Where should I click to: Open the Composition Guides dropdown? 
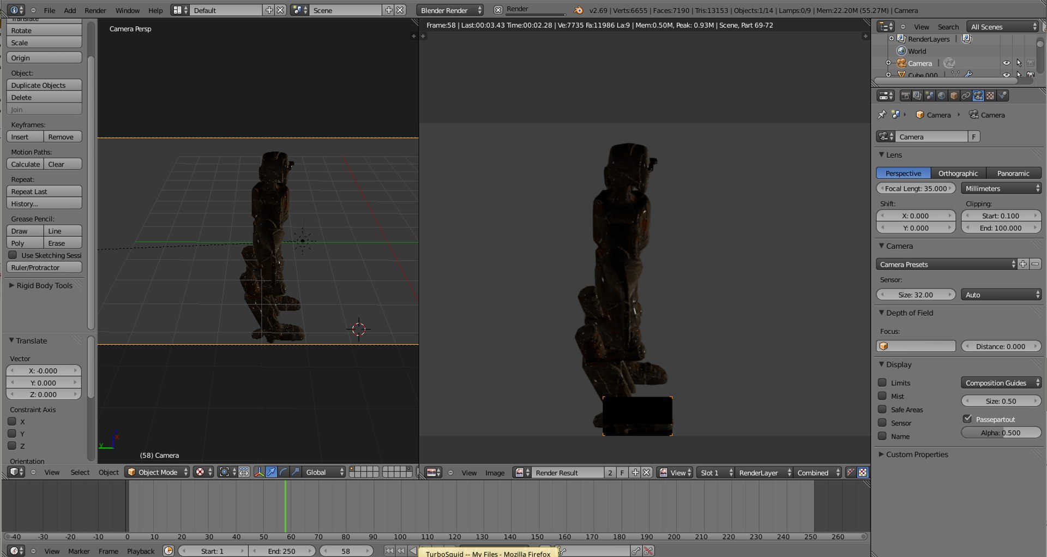pyautogui.click(x=1001, y=383)
